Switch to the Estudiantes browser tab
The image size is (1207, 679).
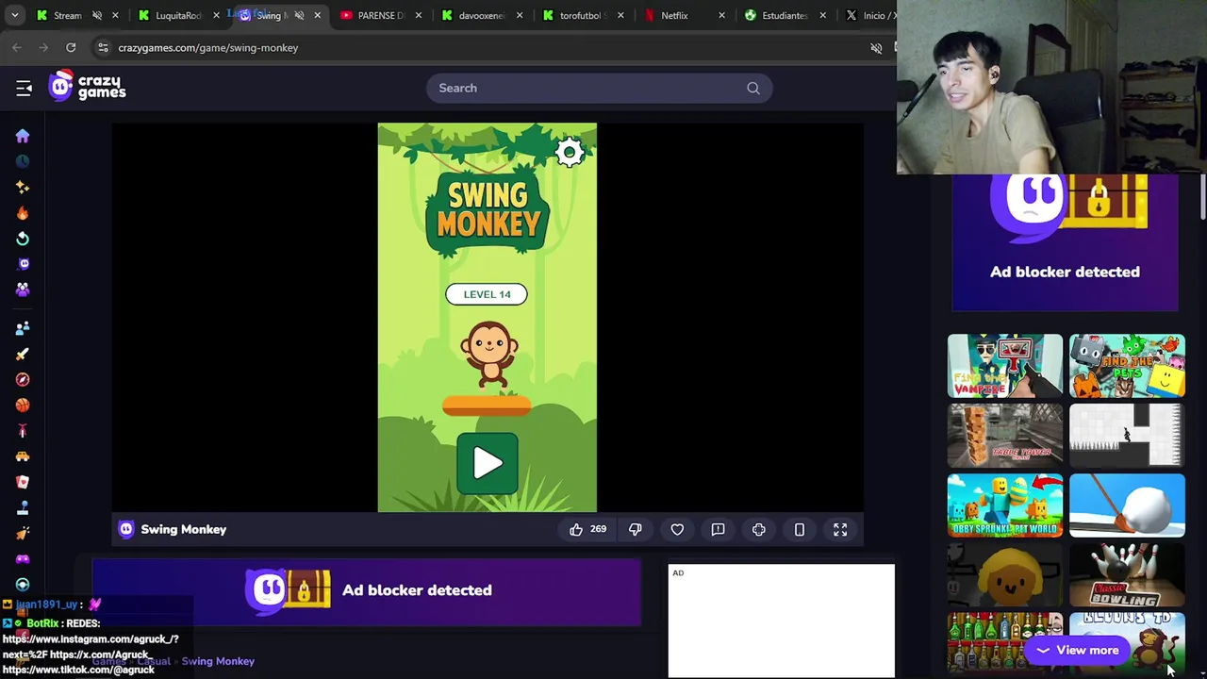pyautogui.click(x=785, y=15)
